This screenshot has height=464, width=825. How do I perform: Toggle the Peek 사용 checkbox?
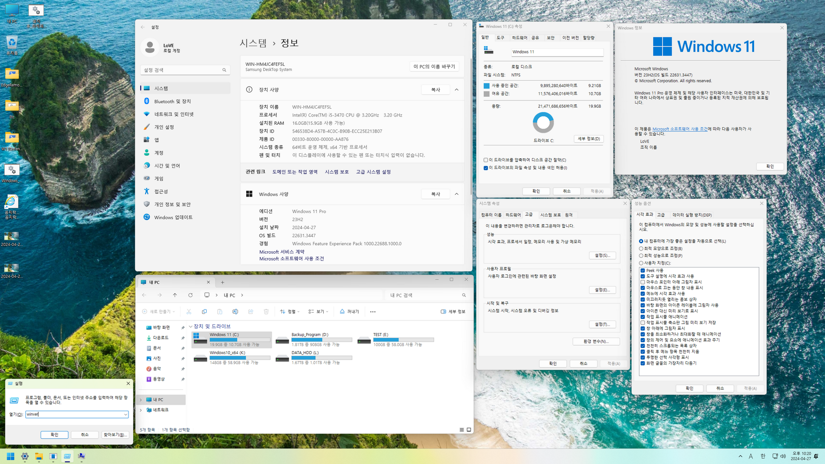[x=643, y=271]
